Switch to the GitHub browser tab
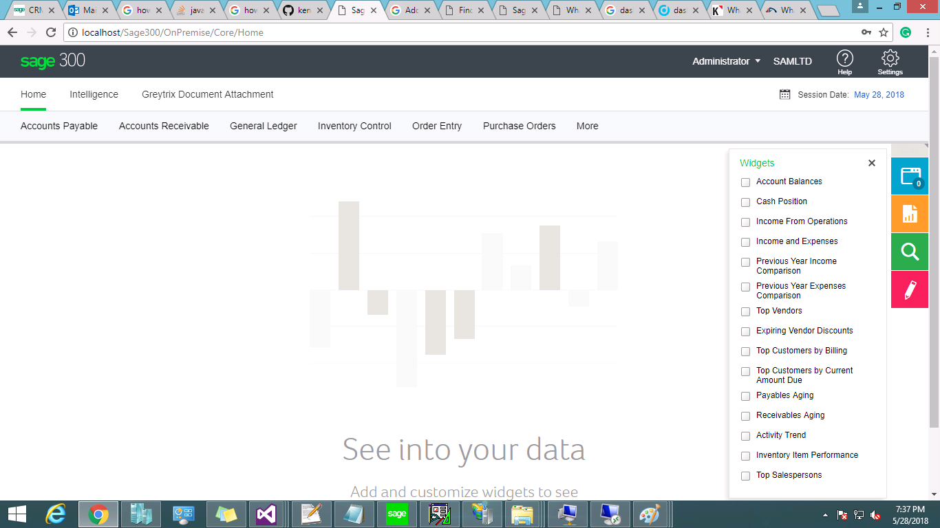Screen dimensions: 940x528 tap(301, 10)
